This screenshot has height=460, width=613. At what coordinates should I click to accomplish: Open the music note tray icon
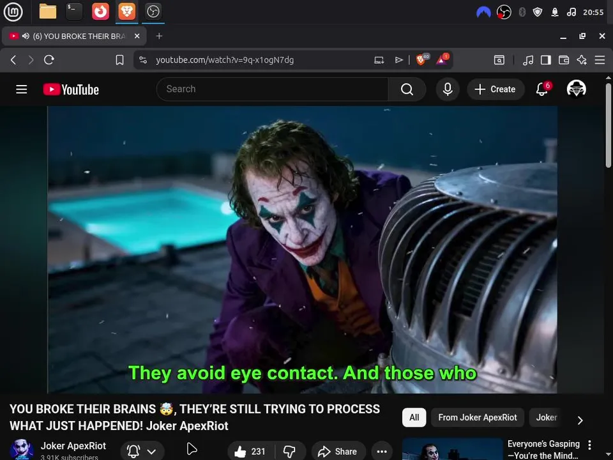[571, 12]
